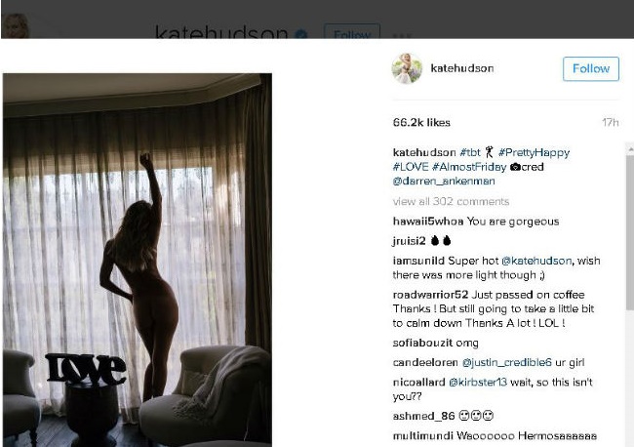Screen dimensions: 634x447
Task: Open the #LOVE hashtag
Action: click(410, 167)
